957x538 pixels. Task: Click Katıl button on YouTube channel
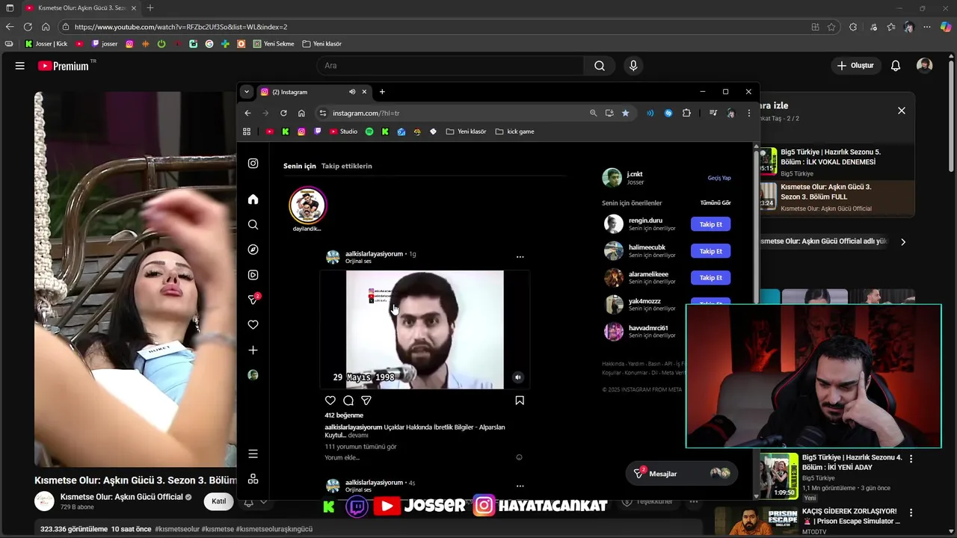[218, 501]
